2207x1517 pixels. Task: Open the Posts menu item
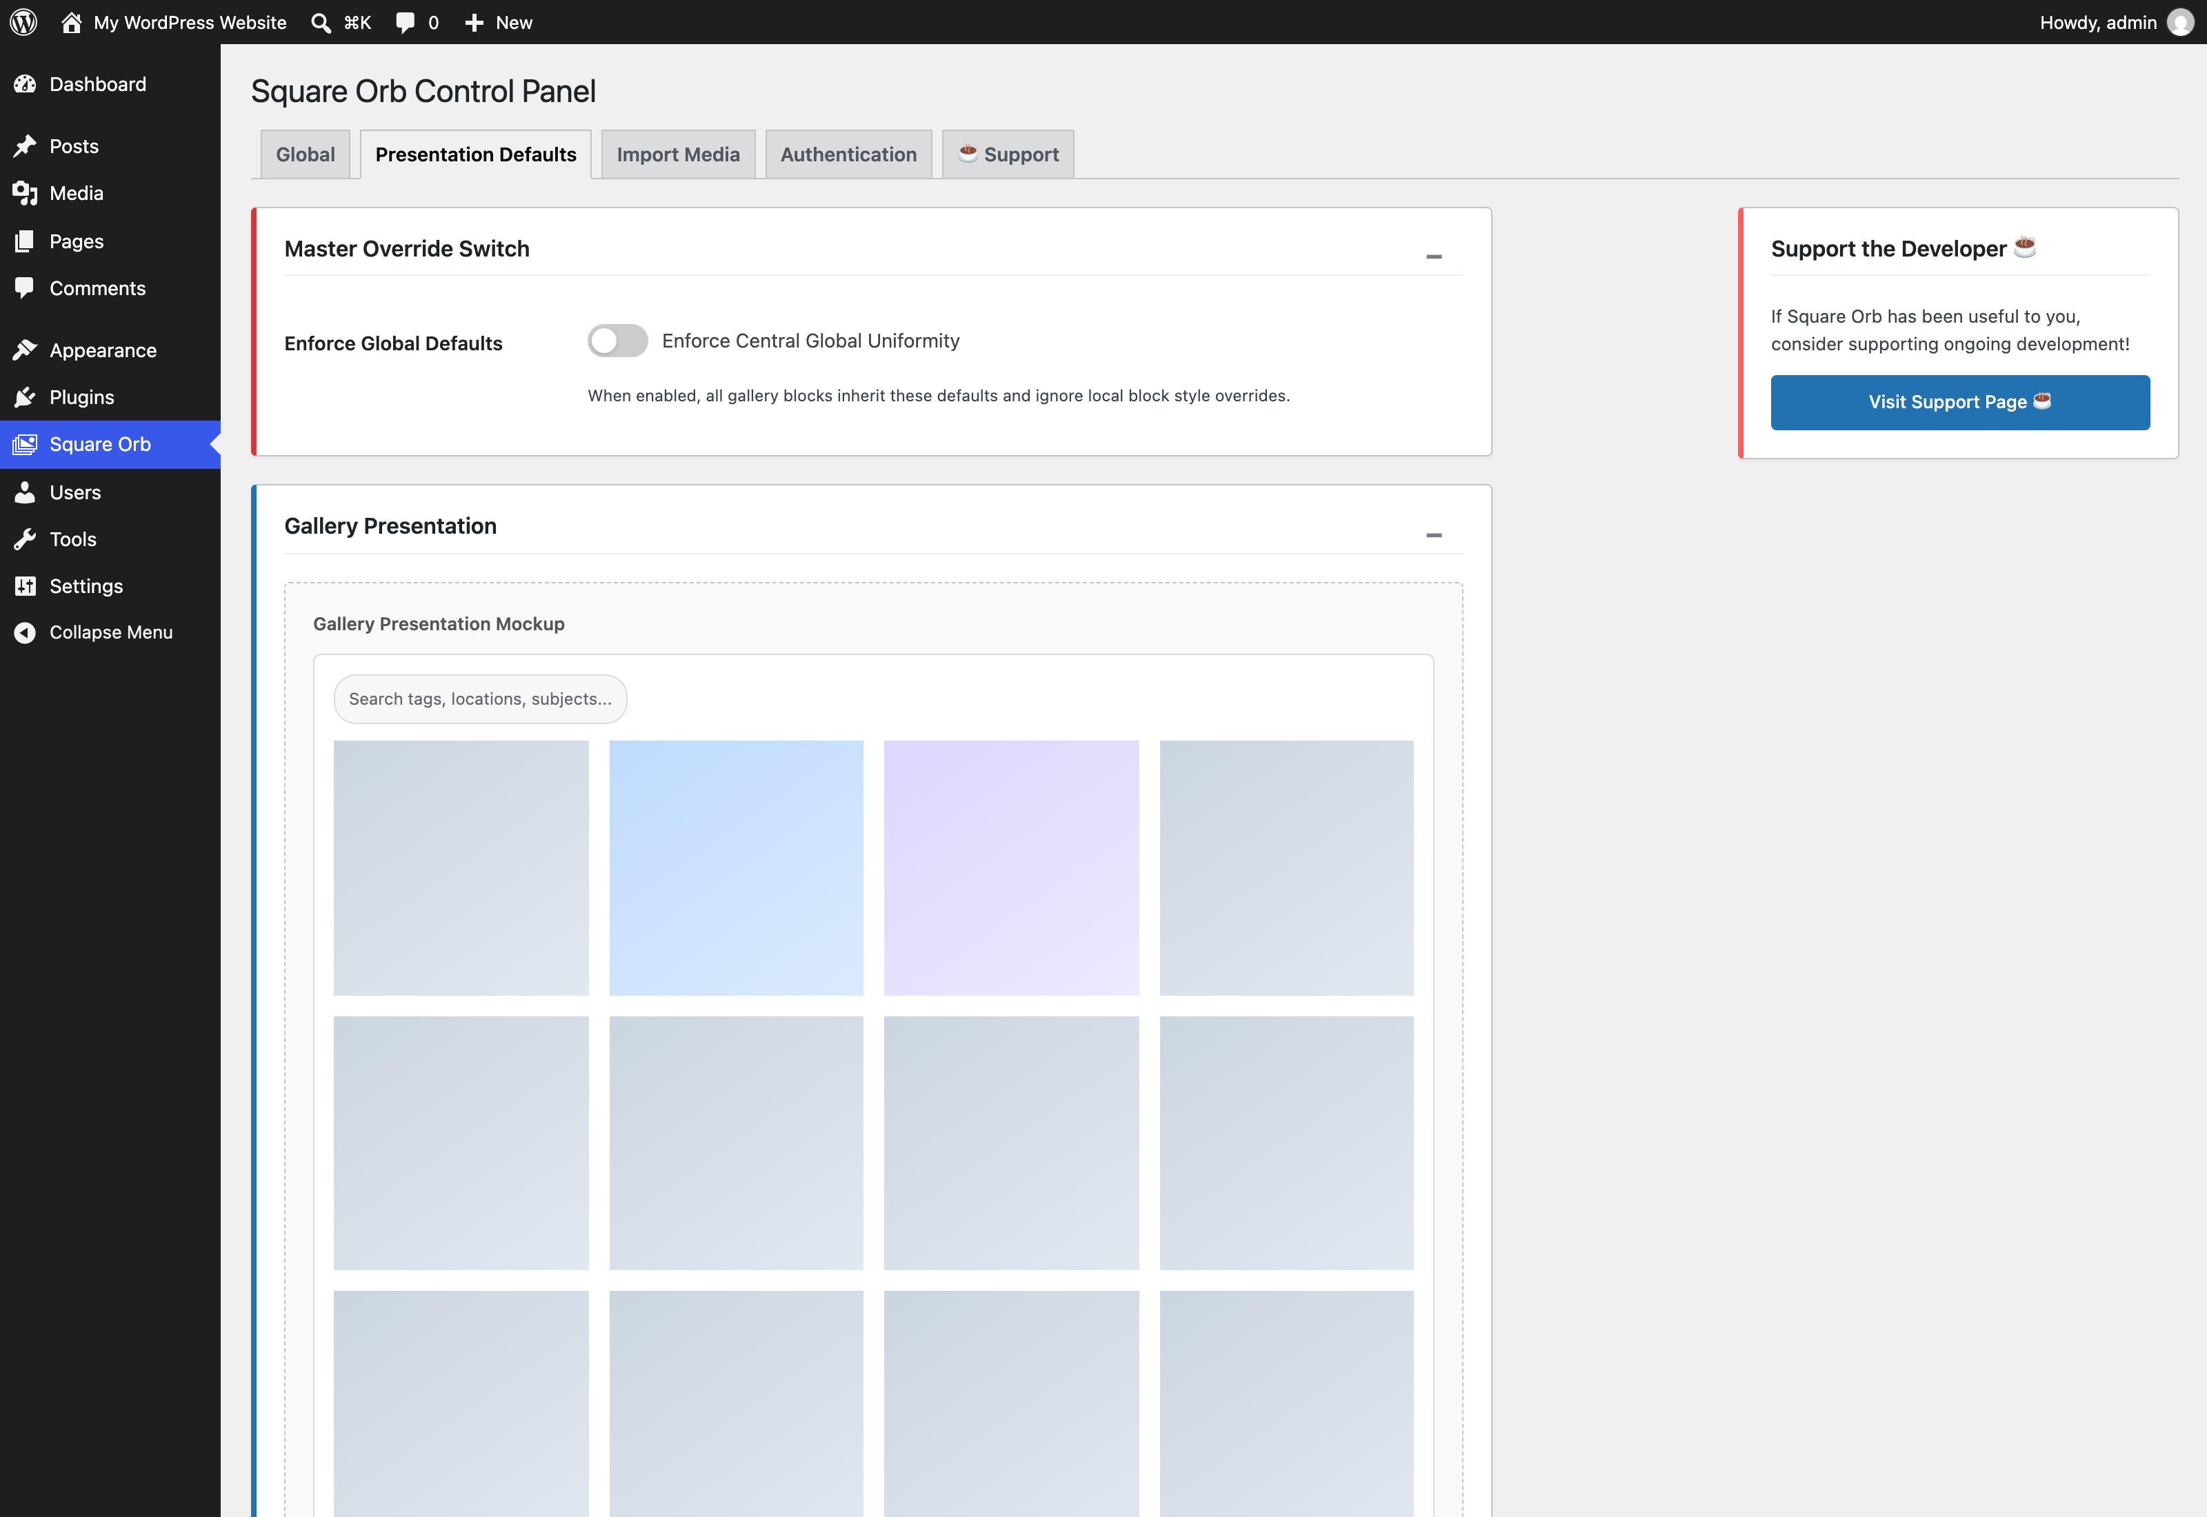[x=110, y=146]
